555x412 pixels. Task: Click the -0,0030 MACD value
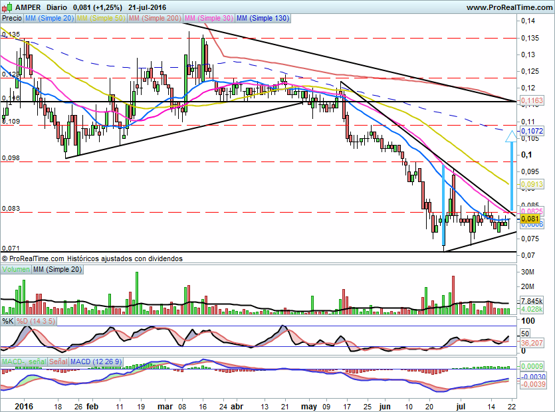click(533, 377)
